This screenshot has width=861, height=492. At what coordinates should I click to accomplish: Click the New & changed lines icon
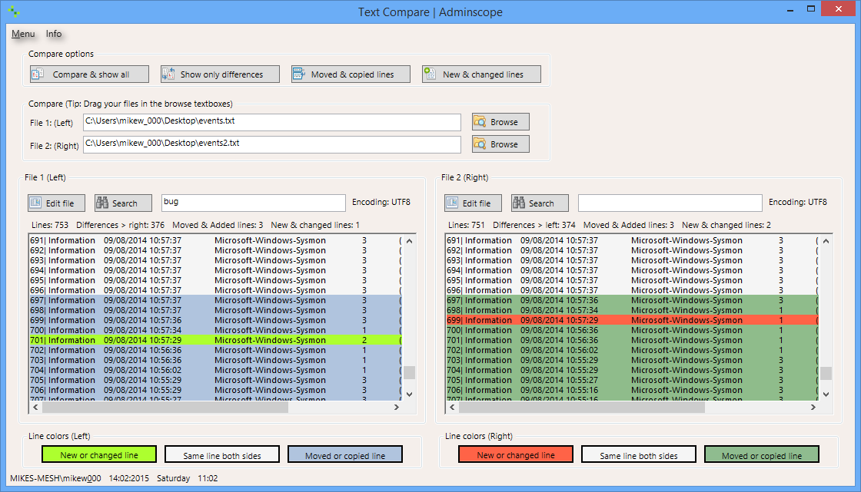(430, 74)
